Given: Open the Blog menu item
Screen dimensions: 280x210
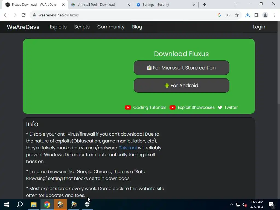Looking at the screenshot, I should [137, 27].
